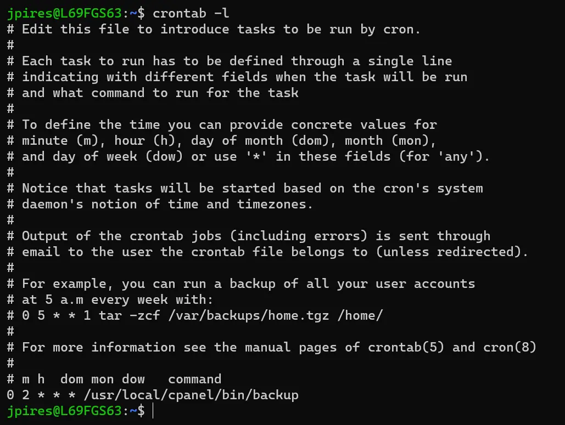Click the 'crontab(5)' manual reference
The image size is (565, 425).
pyautogui.click(x=406, y=347)
